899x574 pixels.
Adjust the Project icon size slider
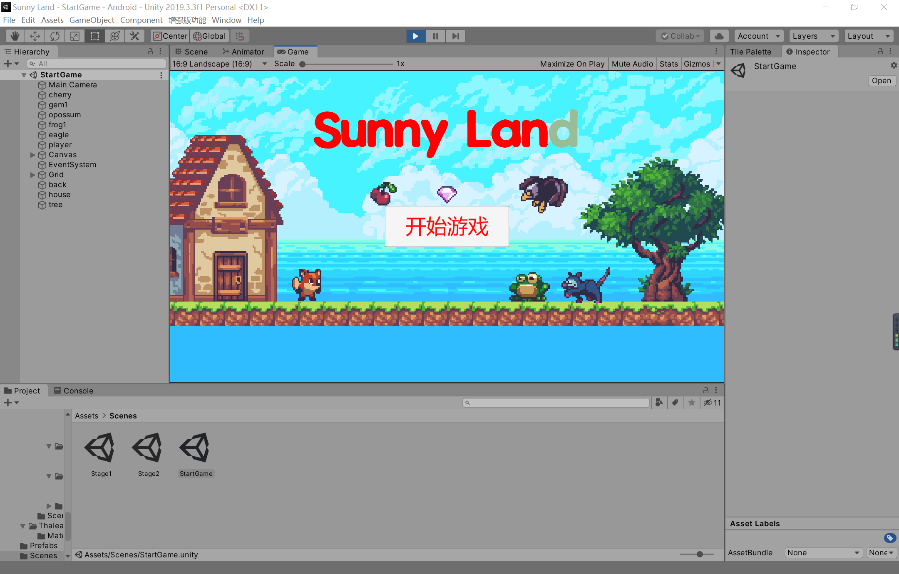[697, 554]
